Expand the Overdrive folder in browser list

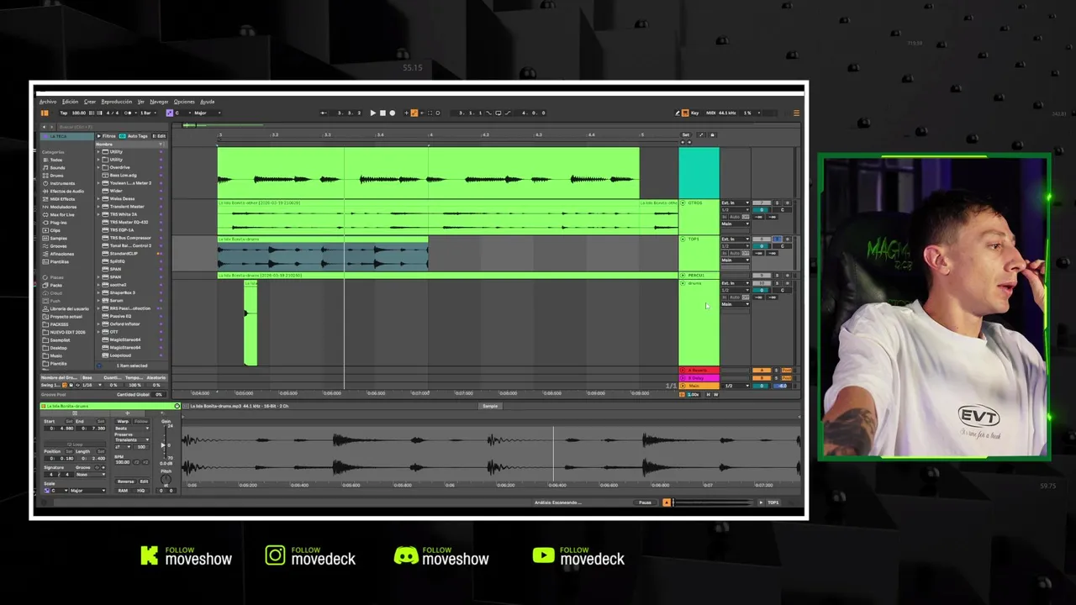[98, 167]
